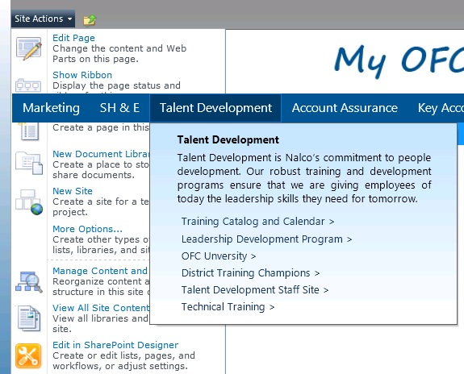Click the View All Site Content icon
Screen dimensions: 464x374
29,318
